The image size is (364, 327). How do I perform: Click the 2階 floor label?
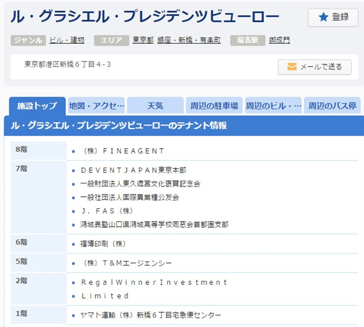(22, 280)
